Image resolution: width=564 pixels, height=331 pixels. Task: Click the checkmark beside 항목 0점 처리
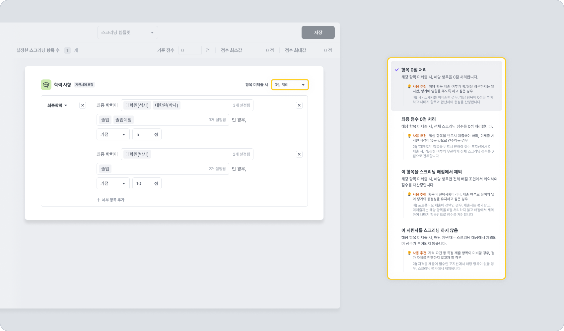(396, 70)
